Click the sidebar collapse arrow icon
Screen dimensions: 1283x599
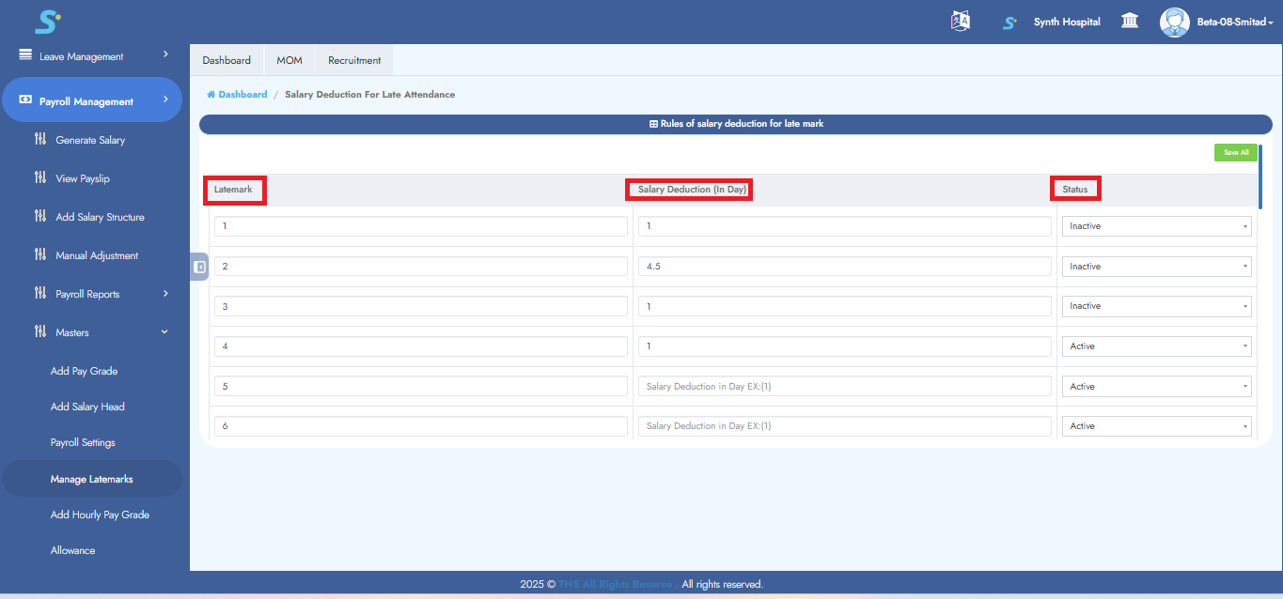point(199,267)
